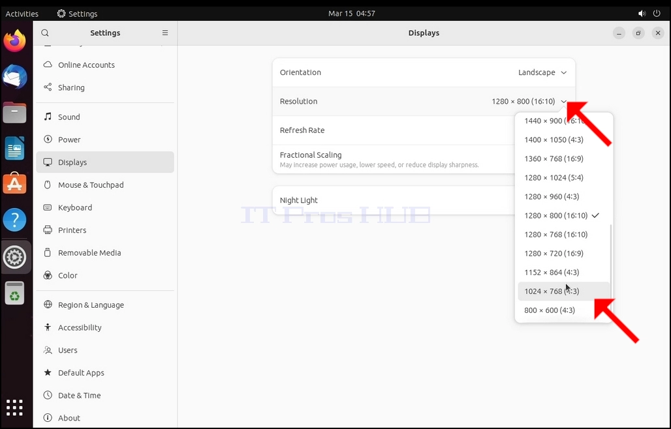The height and width of the screenshot is (429, 671).
Task: Click the Accessibility sidebar label
Action: click(80, 328)
